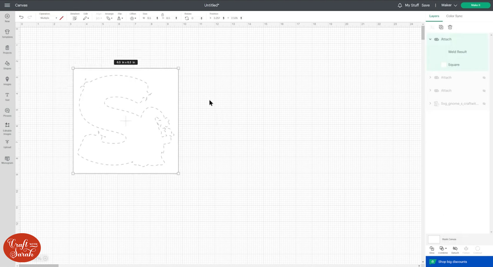The width and height of the screenshot is (493, 267).
Task: Click the Contour tool
Action: pyautogui.click(x=478, y=250)
